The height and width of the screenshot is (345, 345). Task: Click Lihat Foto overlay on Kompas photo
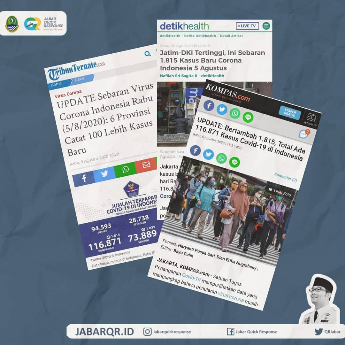[280, 192]
